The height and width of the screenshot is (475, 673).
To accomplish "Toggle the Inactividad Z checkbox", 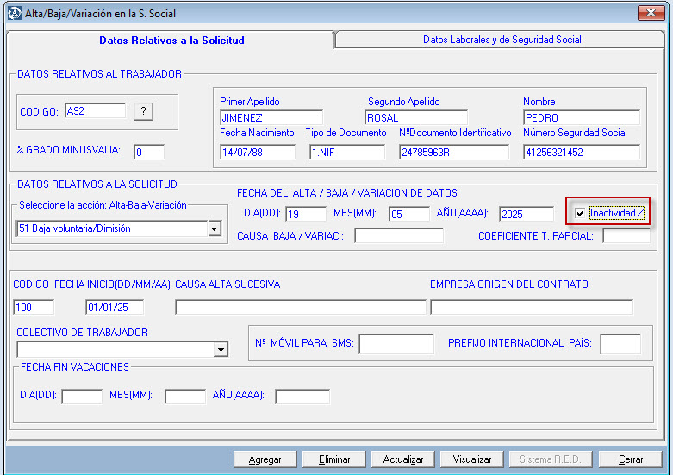I will coord(580,213).
